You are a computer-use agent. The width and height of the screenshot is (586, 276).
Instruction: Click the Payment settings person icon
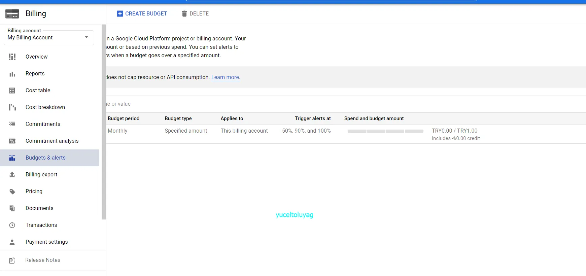pyautogui.click(x=12, y=242)
